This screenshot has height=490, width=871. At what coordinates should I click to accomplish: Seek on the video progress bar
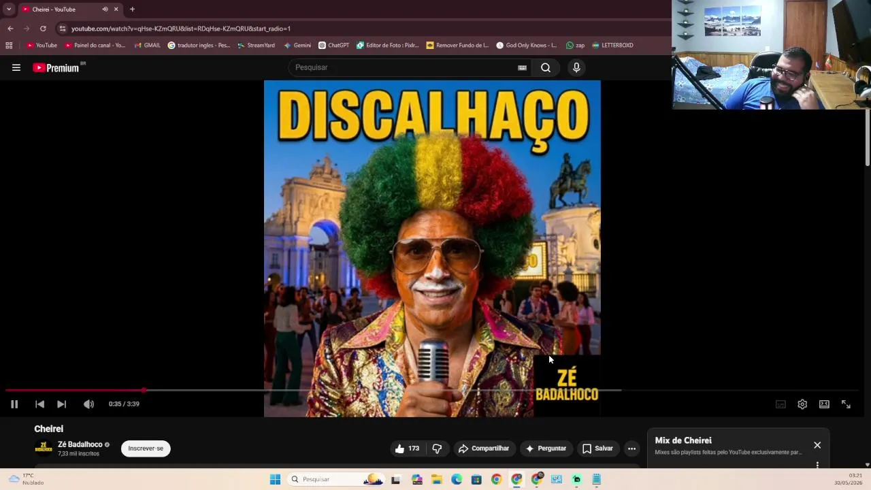click(313, 390)
